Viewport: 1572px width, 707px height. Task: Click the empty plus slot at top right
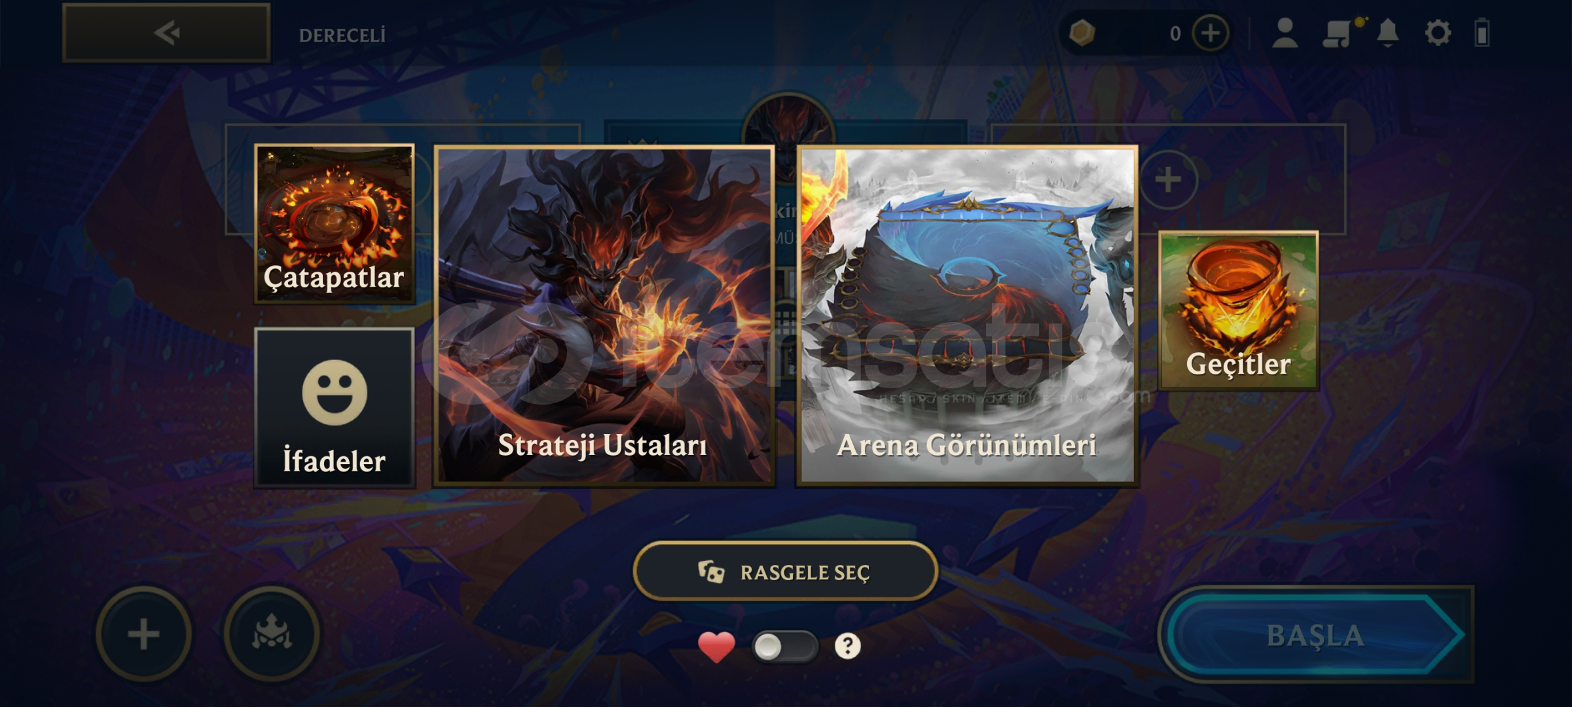pos(1168,179)
